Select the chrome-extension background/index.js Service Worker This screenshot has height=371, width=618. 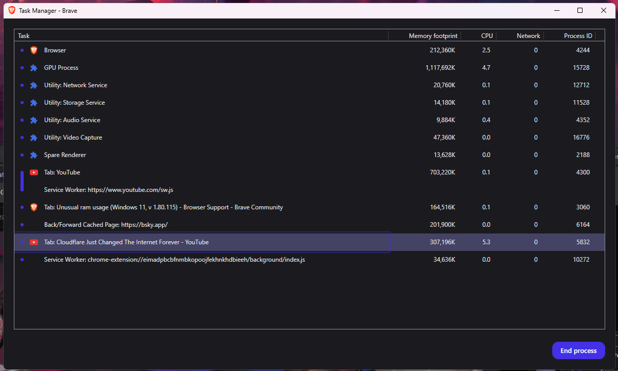tap(309, 260)
